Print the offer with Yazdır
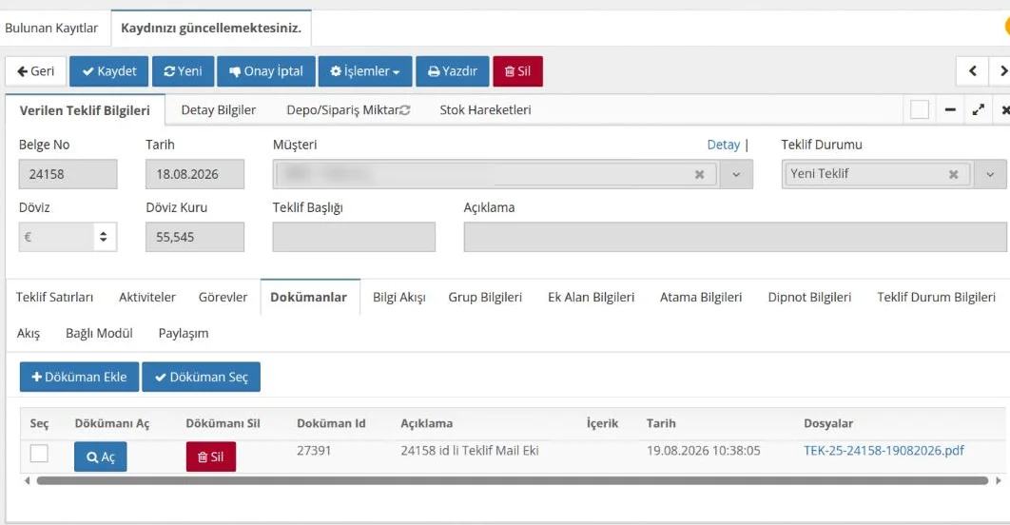This screenshot has height=525, width=1010. (x=453, y=71)
